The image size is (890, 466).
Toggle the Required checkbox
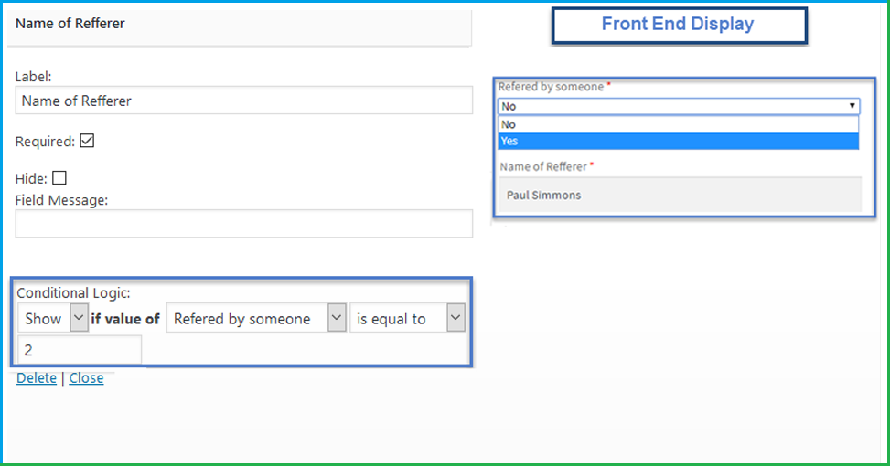point(88,142)
